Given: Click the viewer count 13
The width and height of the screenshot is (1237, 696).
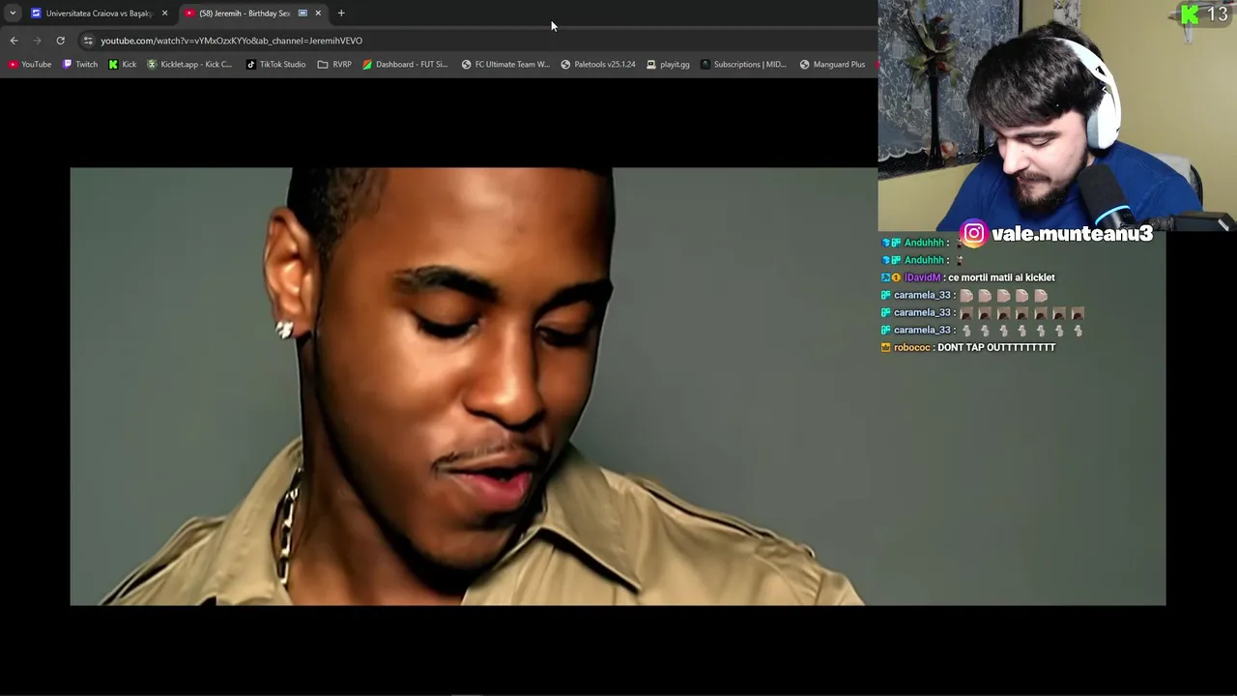Looking at the screenshot, I should click(x=1217, y=14).
